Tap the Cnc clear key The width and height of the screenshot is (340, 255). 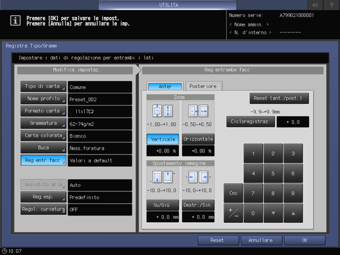233,193
